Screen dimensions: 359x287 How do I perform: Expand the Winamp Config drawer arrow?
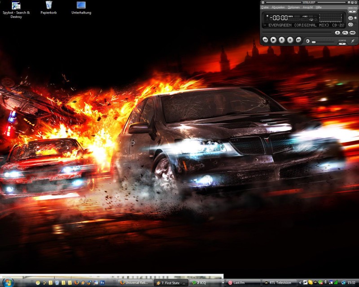coord(342,43)
